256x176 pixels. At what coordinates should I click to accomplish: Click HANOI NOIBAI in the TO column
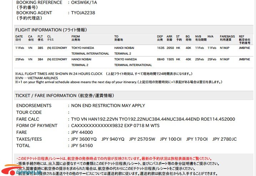pos(124,48)
